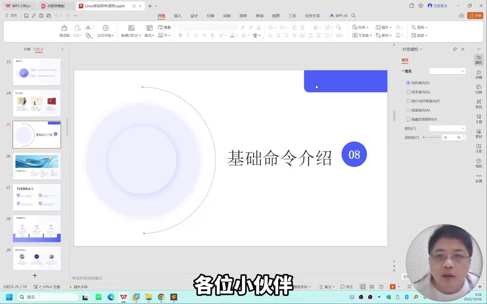Click the 分享 (Share) button

[x=475, y=16]
